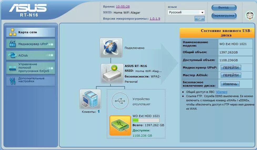Click the AiDisk sidebar icon
The width and height of the screenshot is (257, 150).
pos(13,55)
